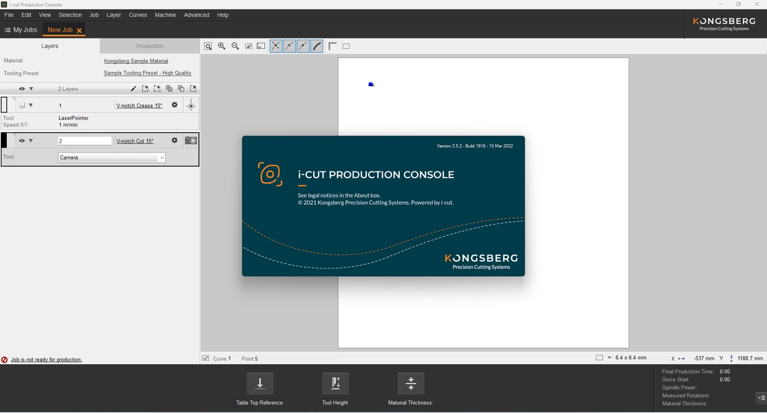Click the second layer stacking order icon
Viewport: 767px width, 413px height.
pyautogui.click(x=181, y=89)
